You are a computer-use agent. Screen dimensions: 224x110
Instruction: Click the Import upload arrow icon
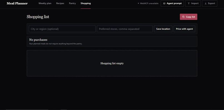tap(189, 3)
